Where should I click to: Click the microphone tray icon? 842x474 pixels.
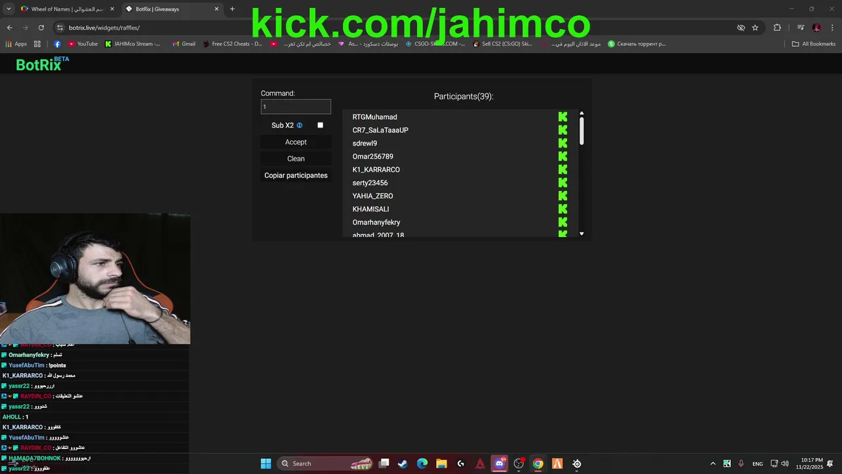click(x=741, y=463)
